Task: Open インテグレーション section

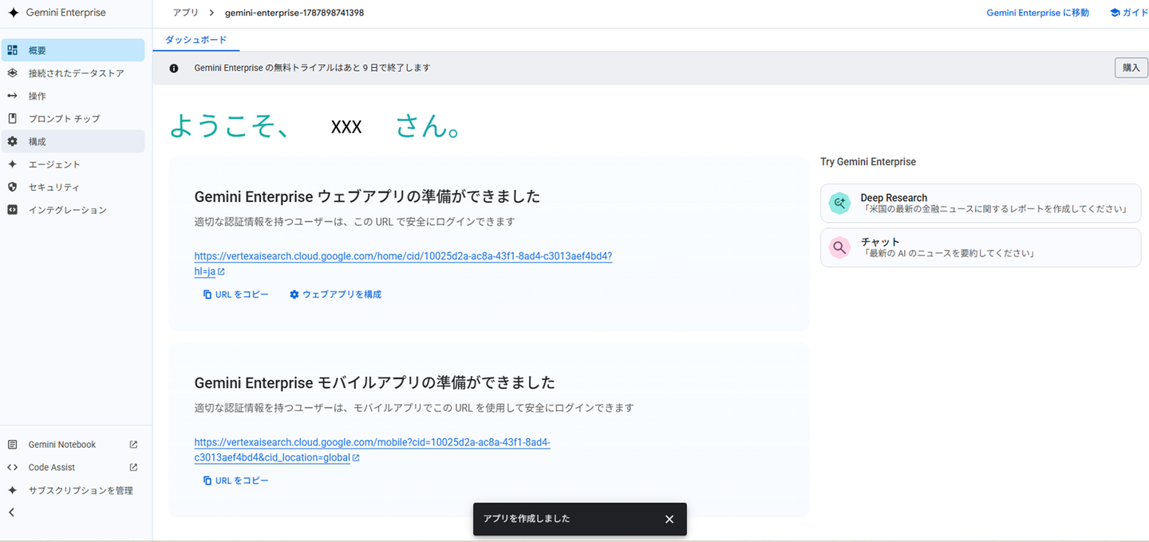Action: point(73,210)
